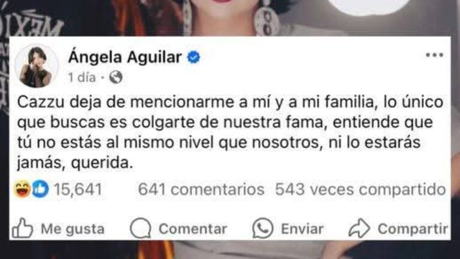460x259 pixels.
Task: Open the three-dot post options menu
Action: pyautogui.click(x=434, y=55)
